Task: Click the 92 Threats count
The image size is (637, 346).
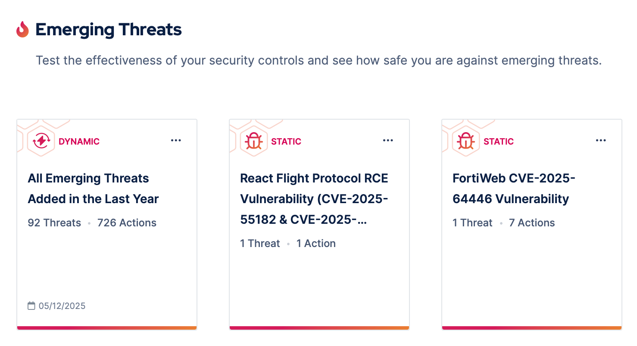Action: pyautogui.click(x=54, y=223)
